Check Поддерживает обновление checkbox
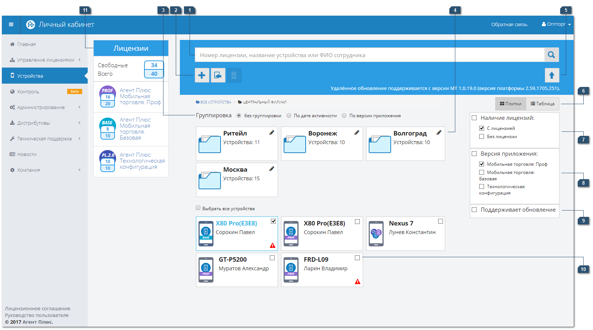The height and width of the screenshot is (330, 593). tap(474, 210)
